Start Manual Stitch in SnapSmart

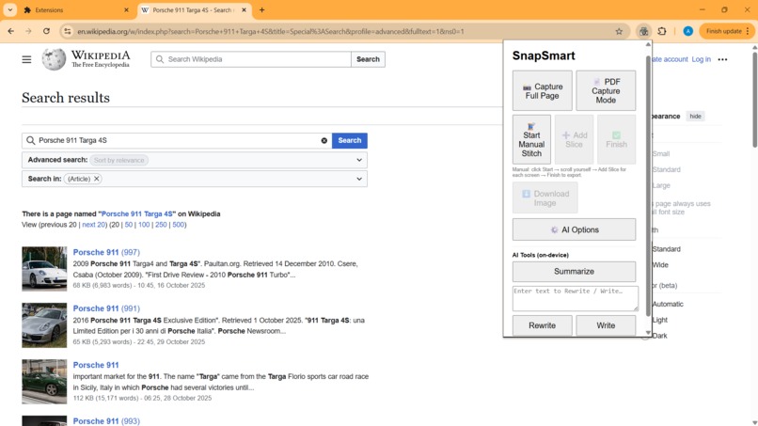531,140
